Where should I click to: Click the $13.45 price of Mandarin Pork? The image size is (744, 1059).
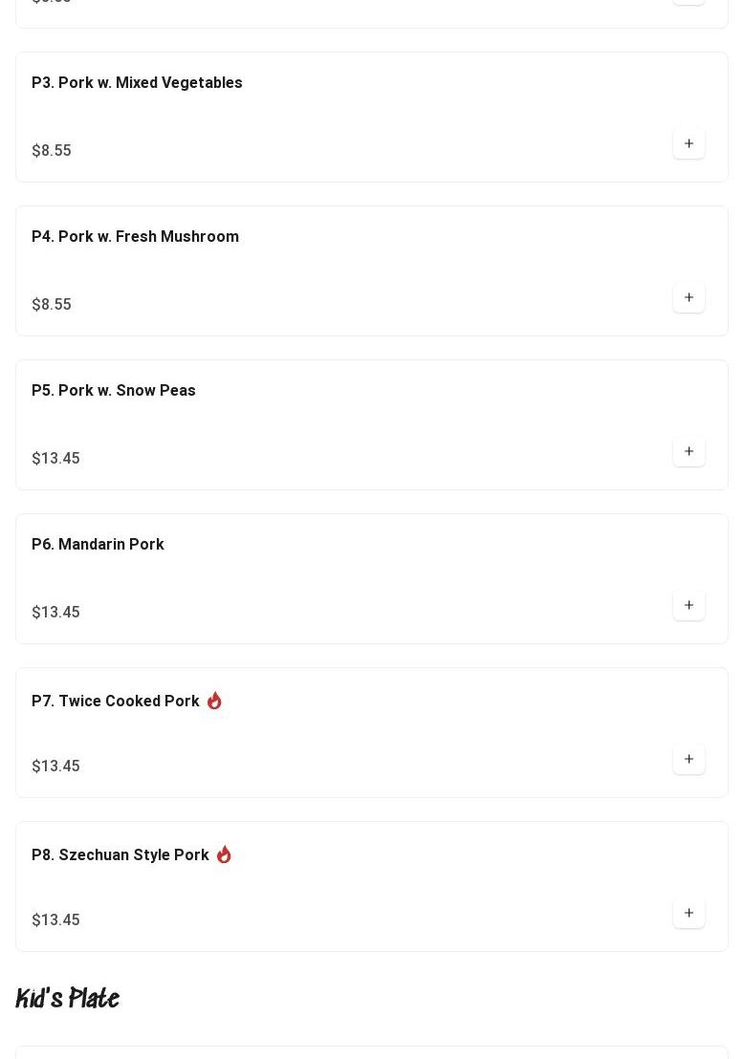pos(55,612)
